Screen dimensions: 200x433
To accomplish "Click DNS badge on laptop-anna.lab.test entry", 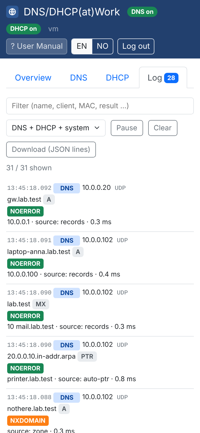I will click(67, 241).
